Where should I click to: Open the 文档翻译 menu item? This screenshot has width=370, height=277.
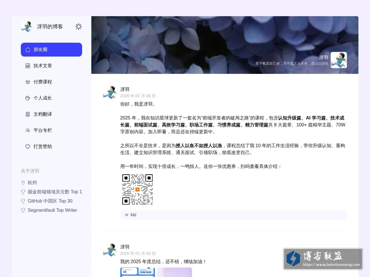pyautogui.click(x=51, y=114)
